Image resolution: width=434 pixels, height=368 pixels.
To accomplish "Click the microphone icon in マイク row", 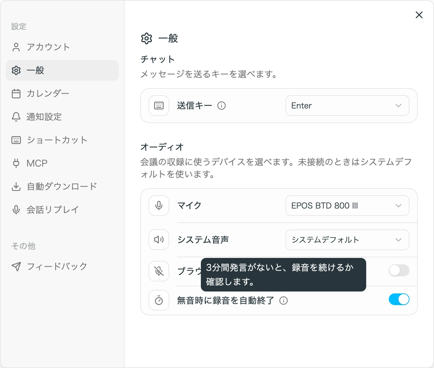I will click(x=159, y=206).
